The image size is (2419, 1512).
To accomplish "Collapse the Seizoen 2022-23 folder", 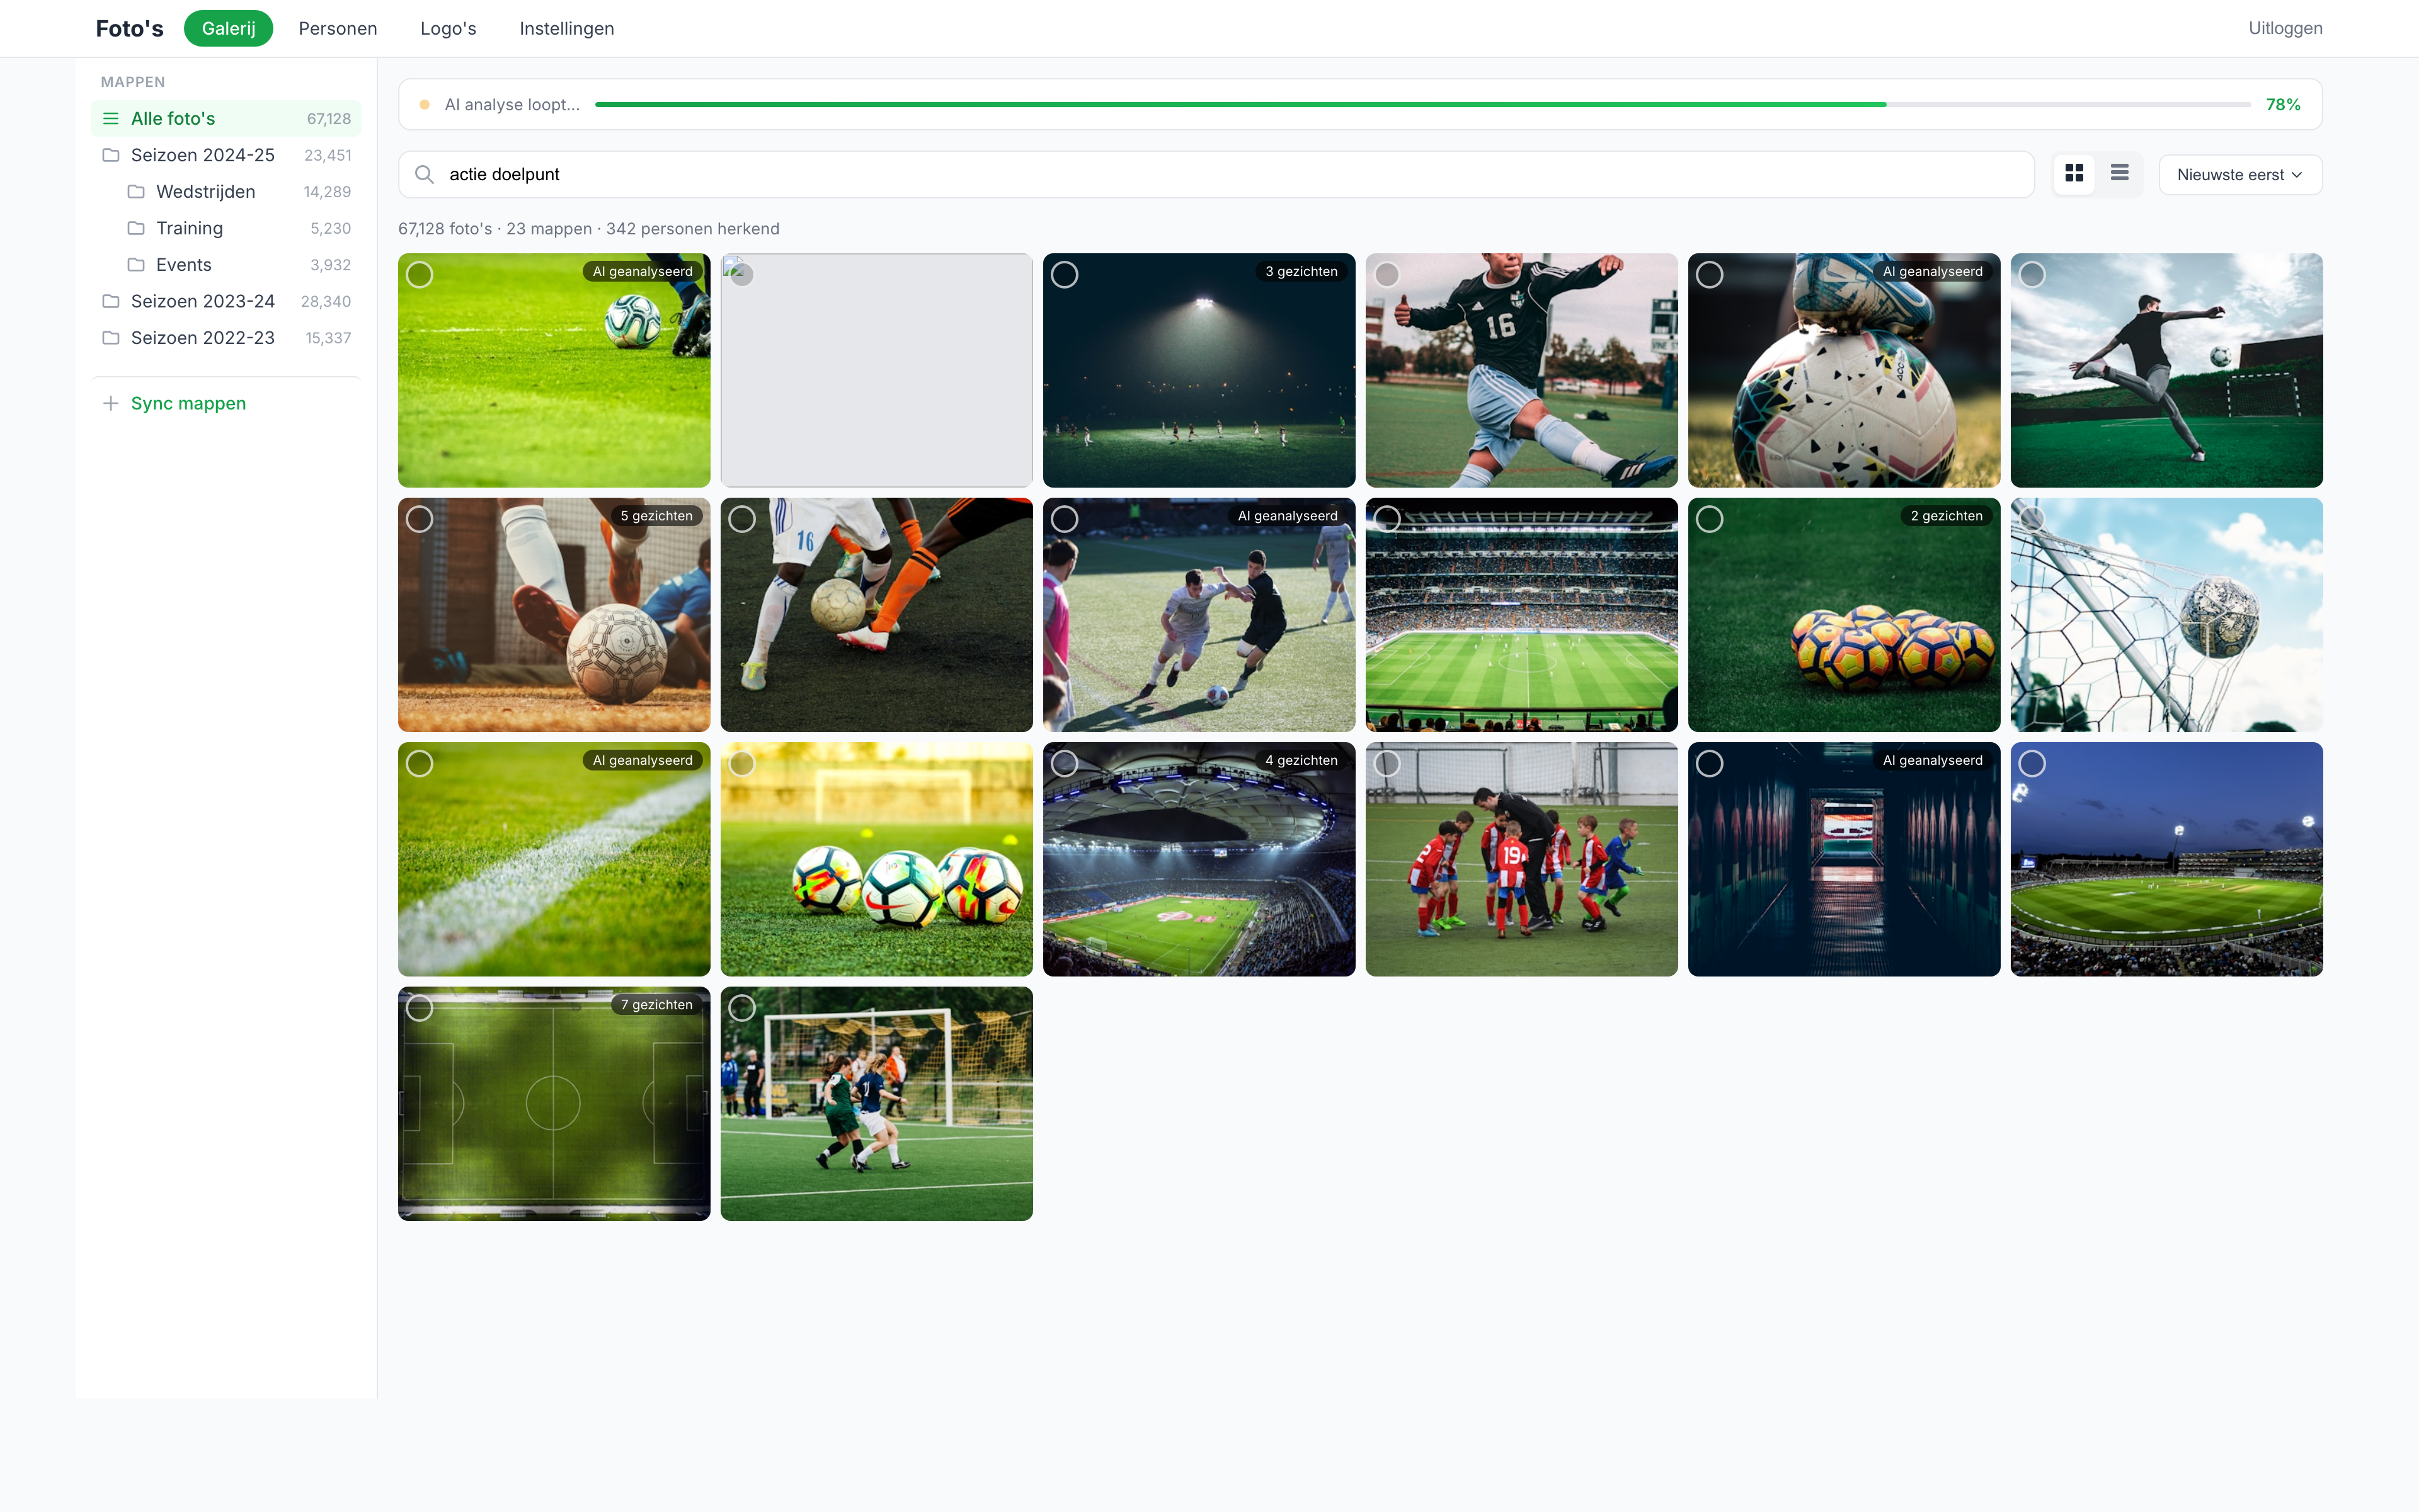I will point(203,337).
